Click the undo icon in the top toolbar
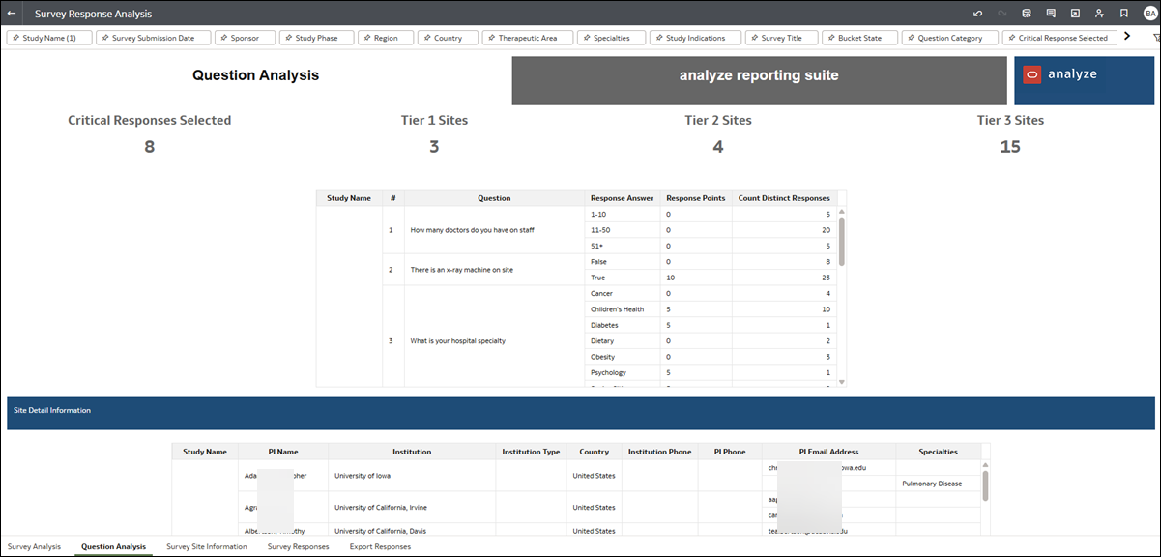 point(977,14)
